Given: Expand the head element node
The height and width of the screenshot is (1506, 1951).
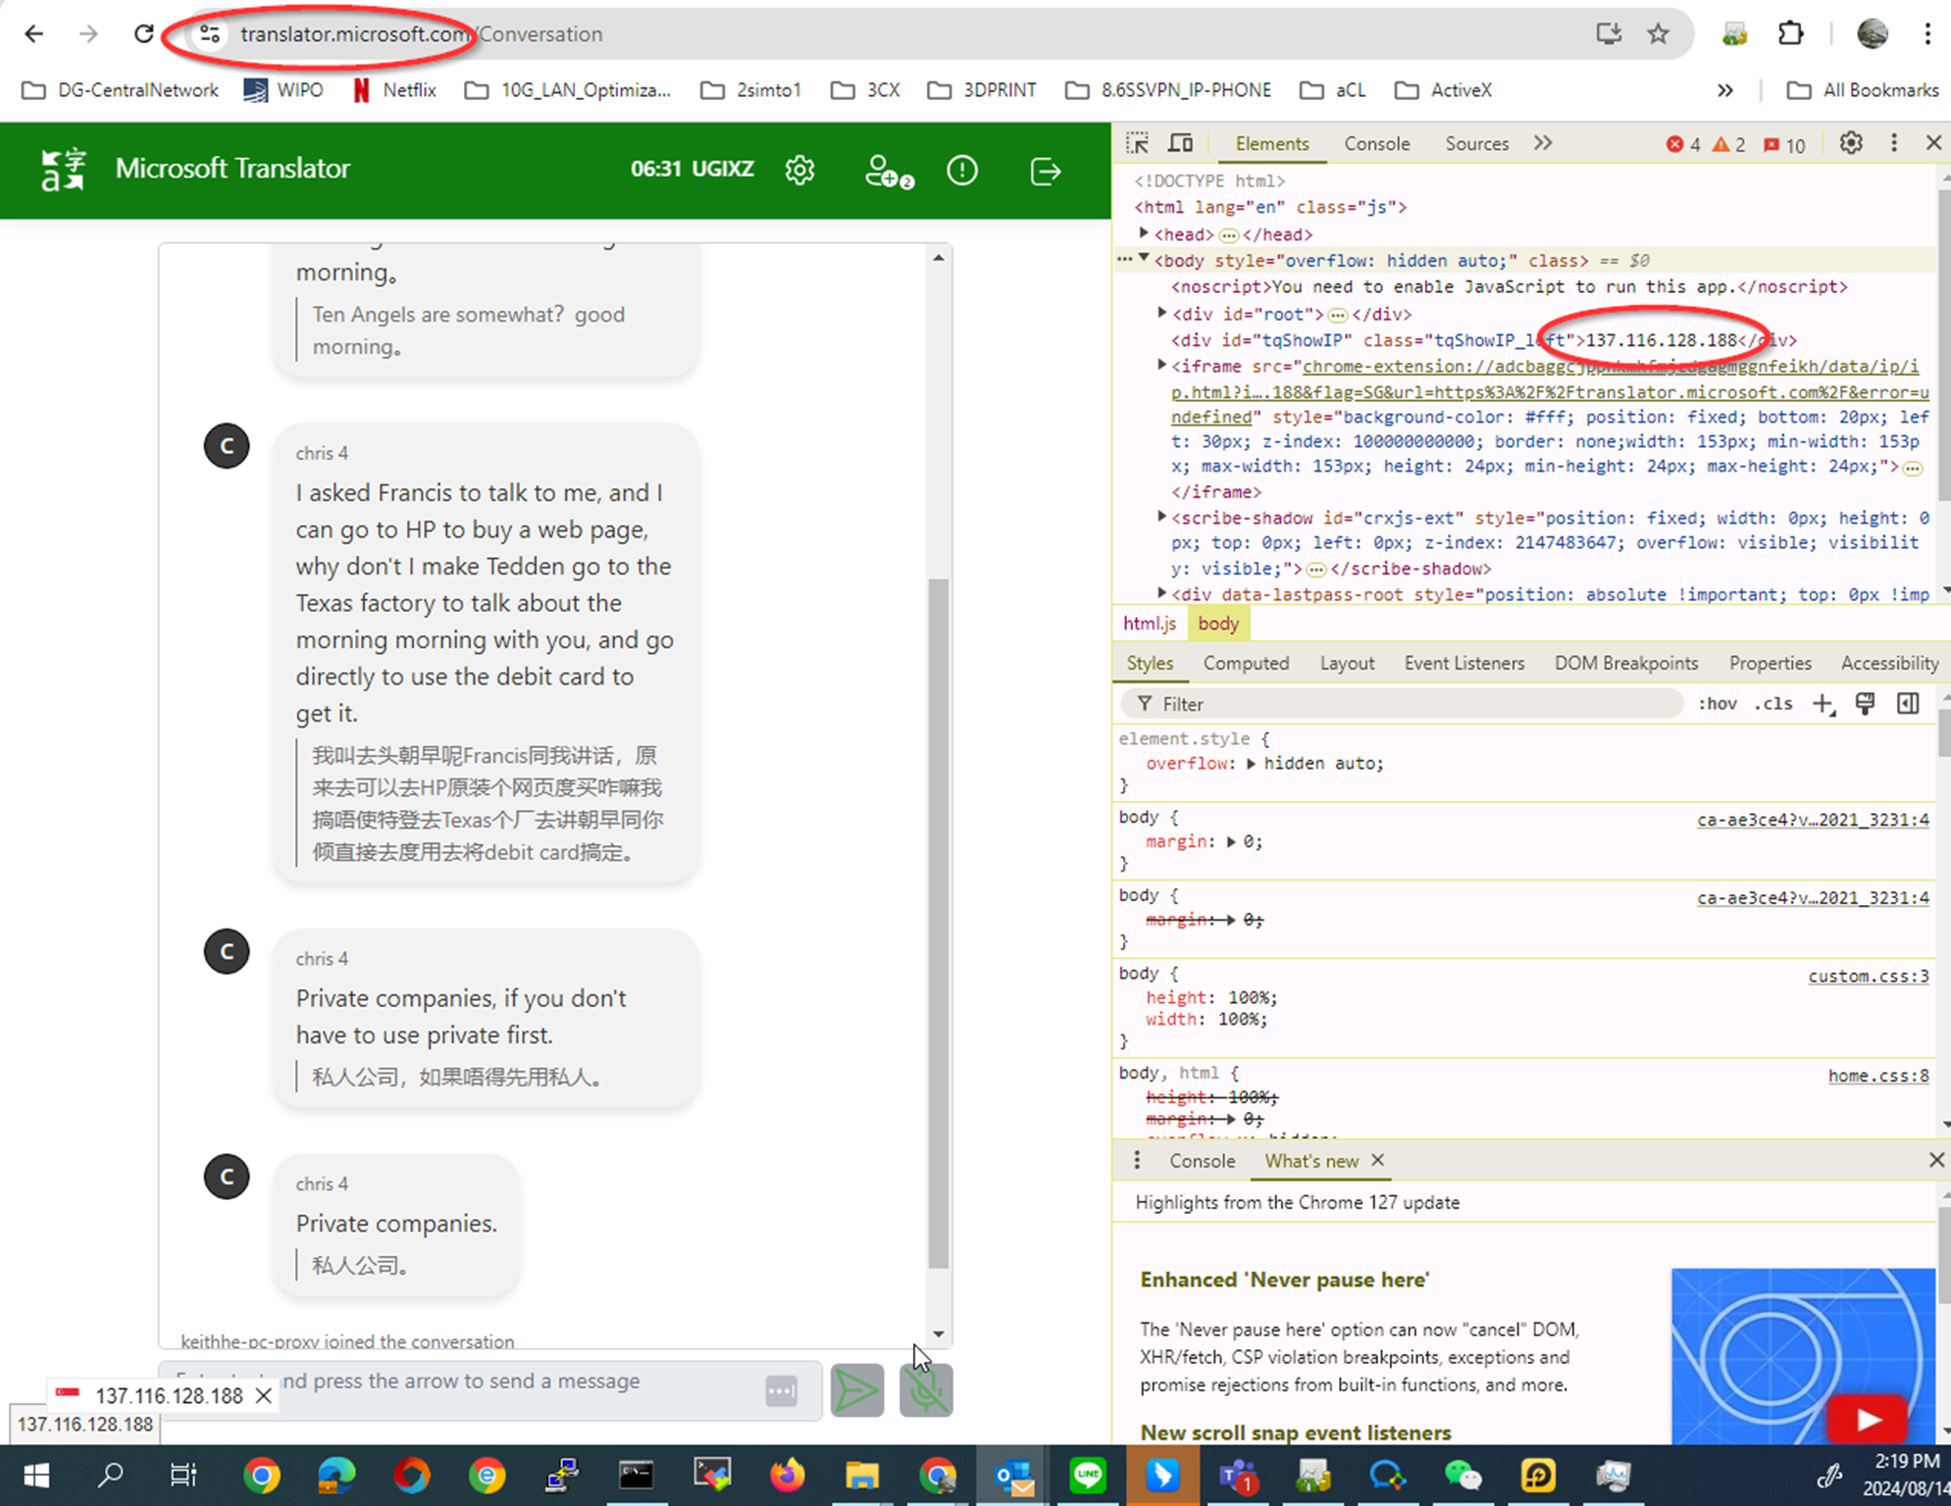Looking at the screenshot, I should pyautogui.click(x=1144, y=233).
